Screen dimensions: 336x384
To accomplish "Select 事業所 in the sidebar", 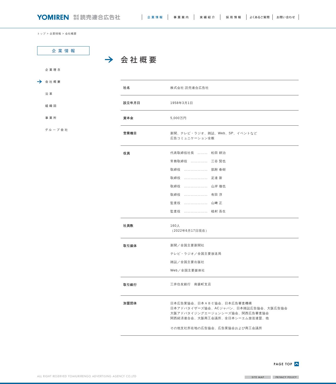I will [x=51, y=118].
